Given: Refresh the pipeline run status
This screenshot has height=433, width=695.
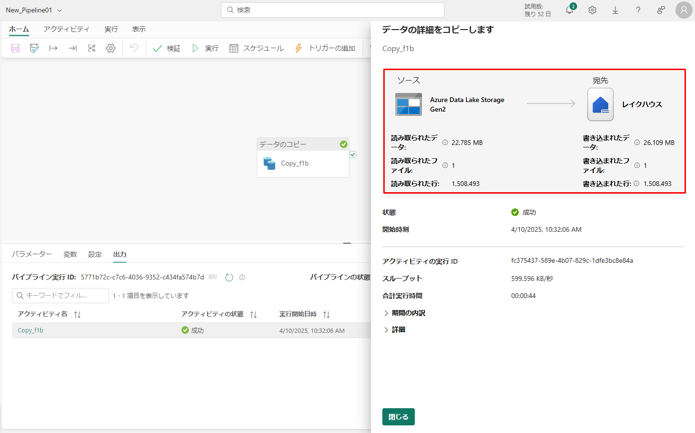Looking at the screenshot, I should click(x=229, y=278).
